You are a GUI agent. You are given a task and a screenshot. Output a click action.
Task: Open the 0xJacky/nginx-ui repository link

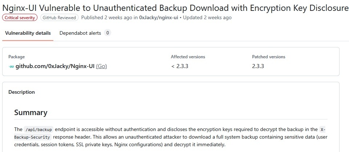pos(159,17)
